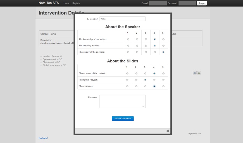Choose 3 for the format / layout
243x143 pixels.
145,80
